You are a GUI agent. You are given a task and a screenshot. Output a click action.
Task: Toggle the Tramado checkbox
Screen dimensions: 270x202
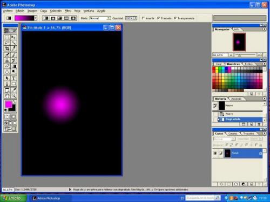coord(158,18)
